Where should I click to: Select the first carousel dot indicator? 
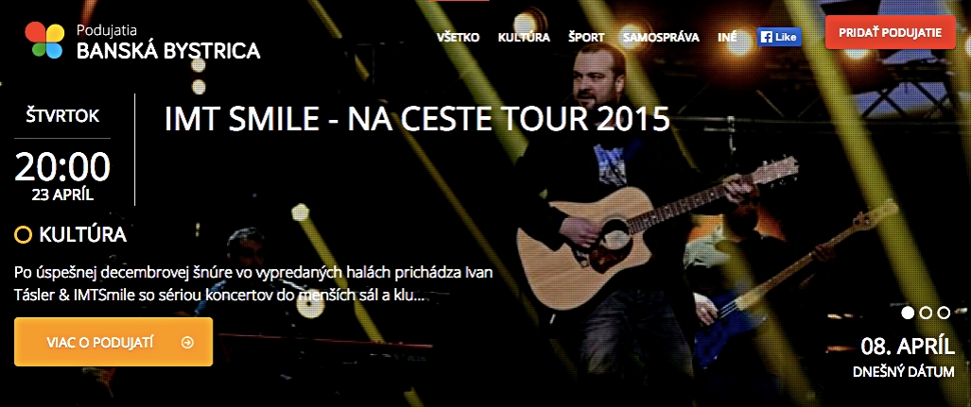point(908,313)
